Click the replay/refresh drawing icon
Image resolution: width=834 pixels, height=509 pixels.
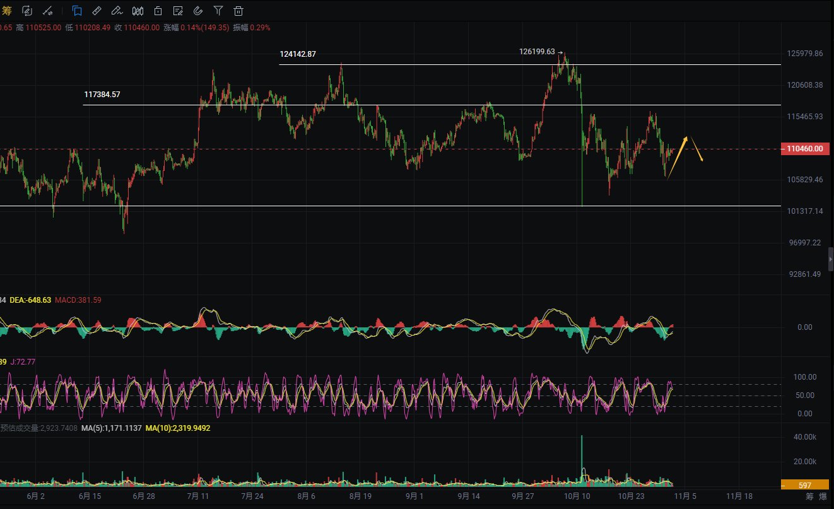pyautogui.click(x=27, y=10)
